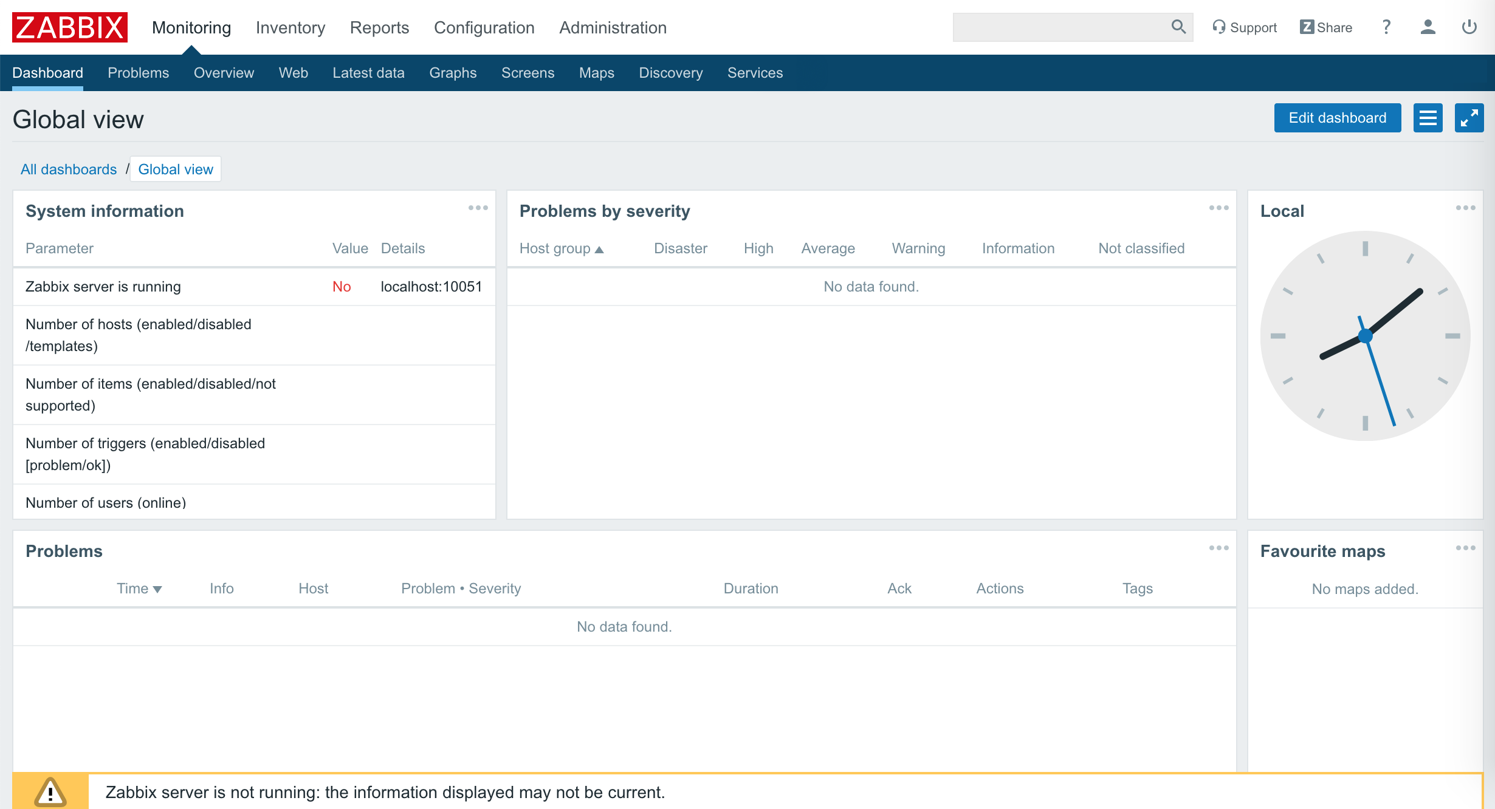Open Help question mark icon

(x=1386, y=27)
